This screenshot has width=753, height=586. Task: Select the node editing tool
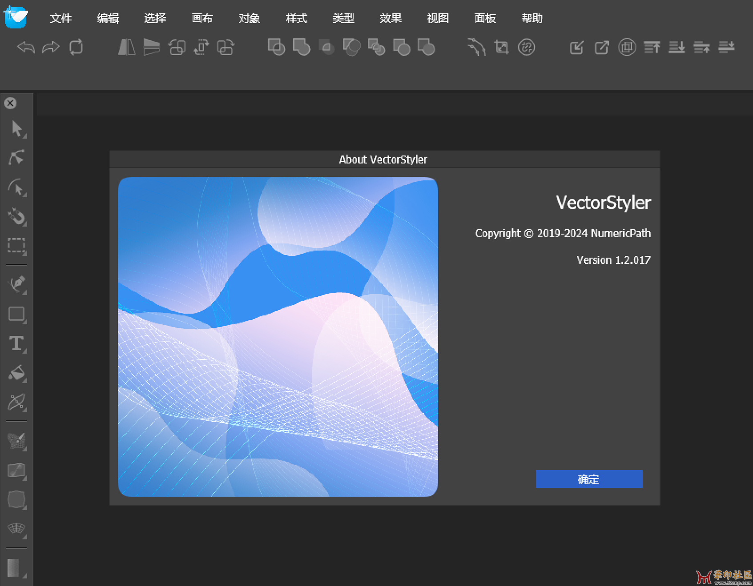[17, 157]
